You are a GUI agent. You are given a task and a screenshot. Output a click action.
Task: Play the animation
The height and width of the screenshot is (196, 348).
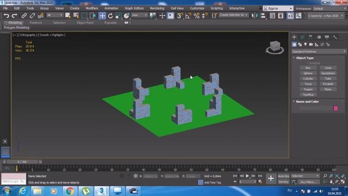[x=247, y=176]
